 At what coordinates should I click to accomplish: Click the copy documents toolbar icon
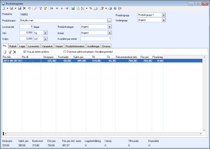(x=78, y=9)
